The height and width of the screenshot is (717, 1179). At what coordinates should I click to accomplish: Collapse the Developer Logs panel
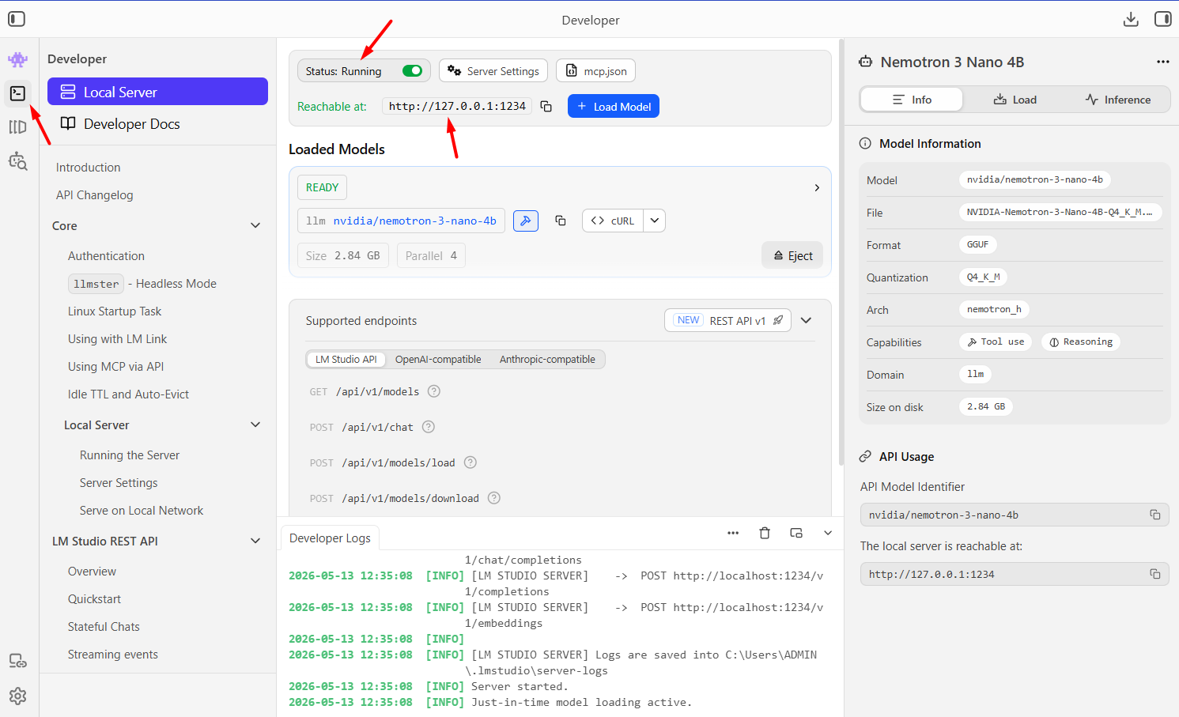[x=828, y=533]
